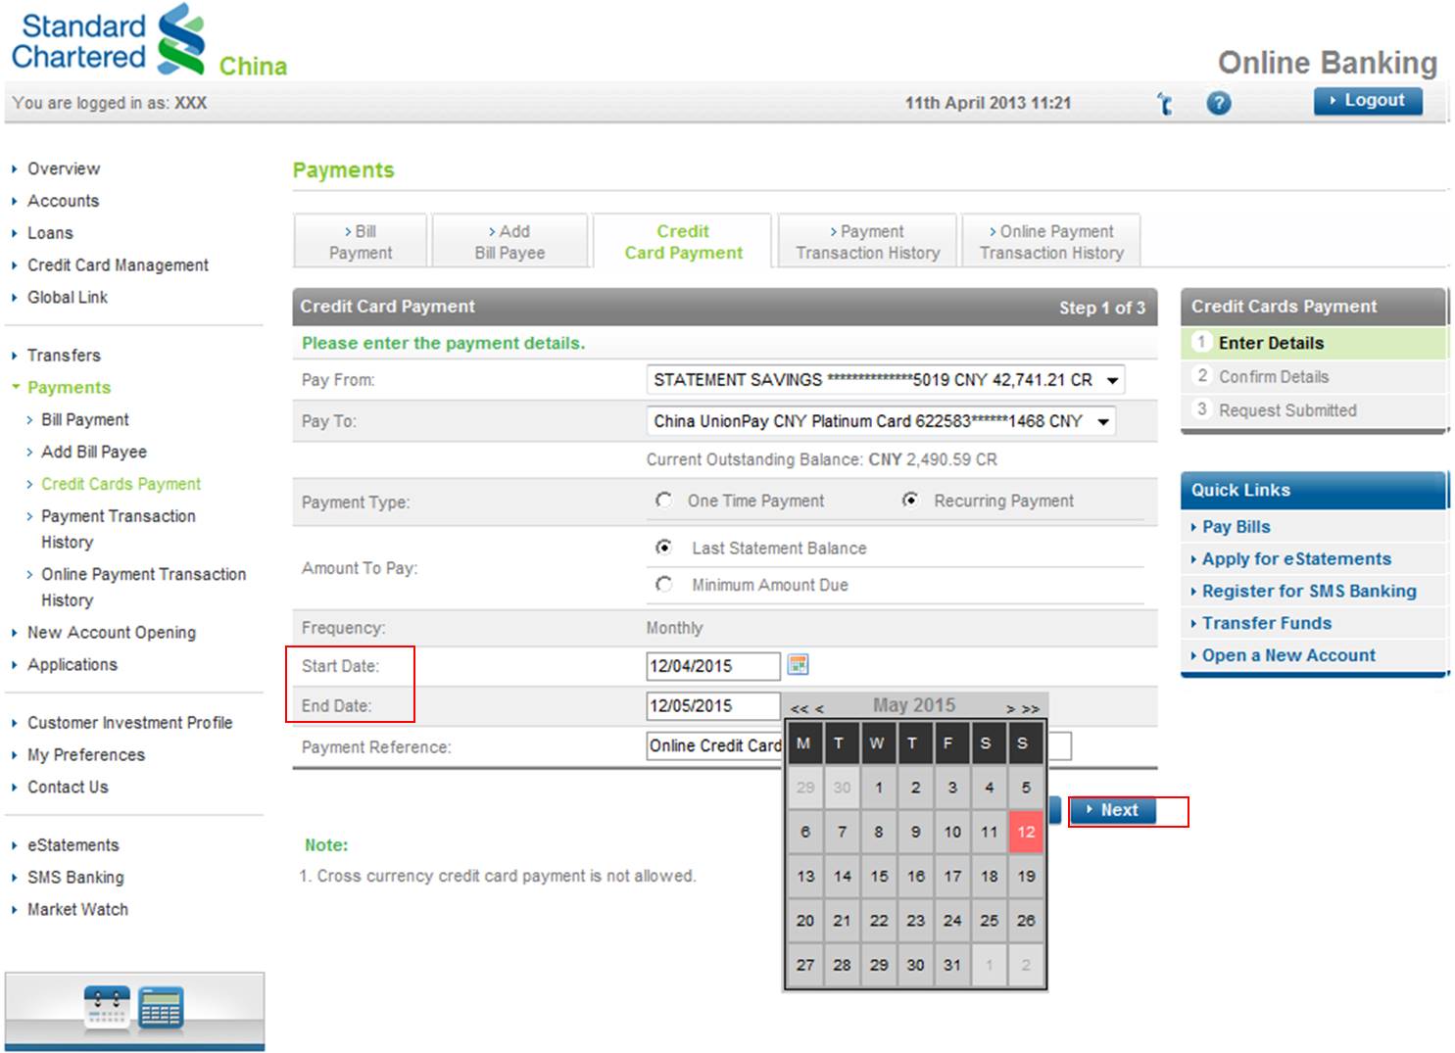Image resolution: width=1455 pixels, height=1053 pixels.
Task: Pick day 15 in May 2015 calendar
Action: (x=879, y=876)
